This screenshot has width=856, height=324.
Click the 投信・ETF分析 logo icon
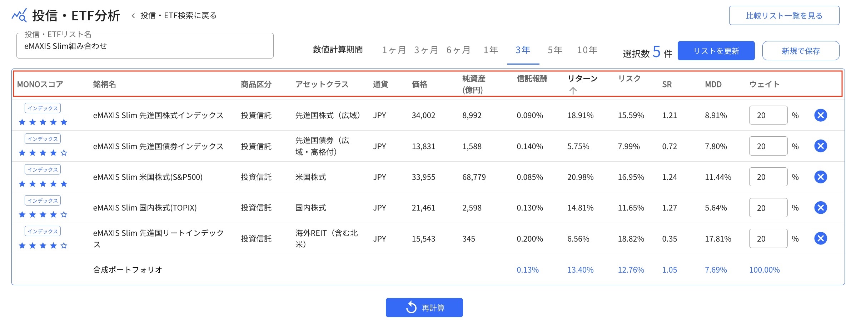click(x=19, y=15)
